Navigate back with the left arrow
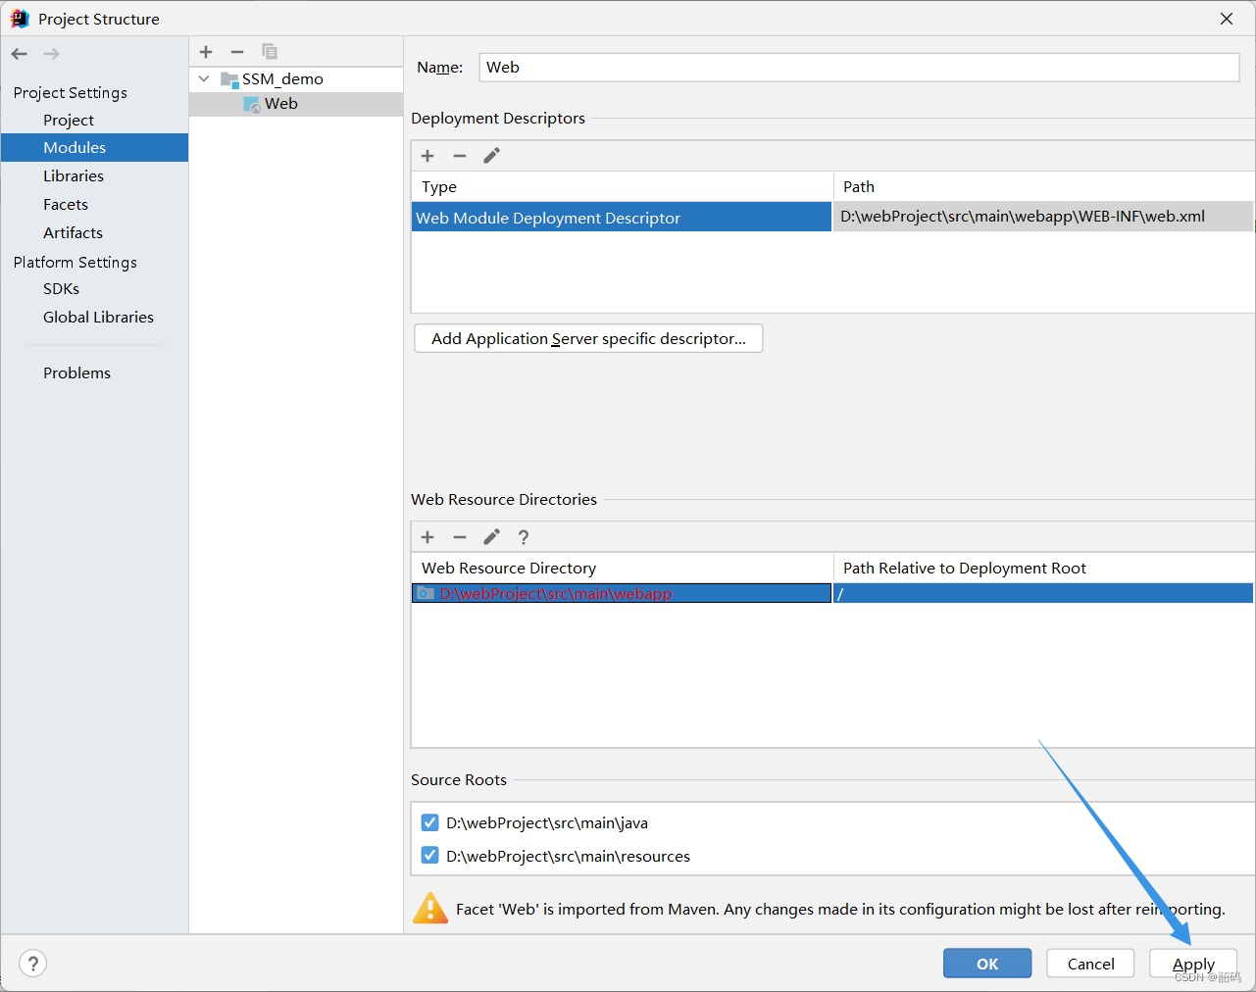Viewport: 1256px width, 992px height. coord(20,54)
